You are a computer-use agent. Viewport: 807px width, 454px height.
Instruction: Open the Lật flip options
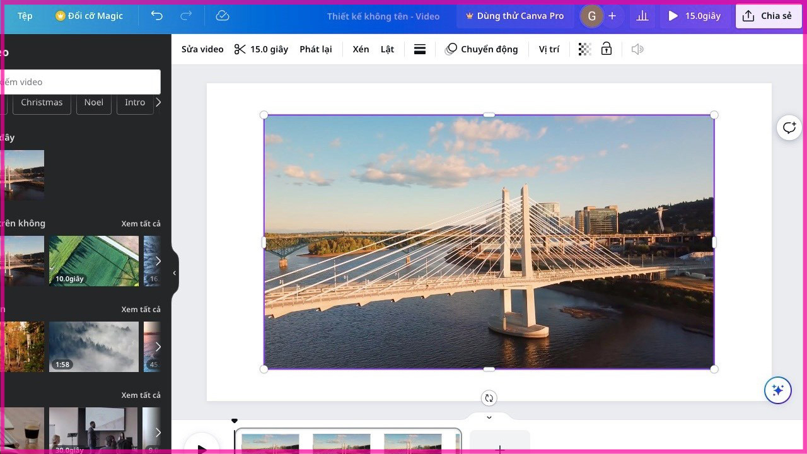pyautogui.click(x=387, y=49)
